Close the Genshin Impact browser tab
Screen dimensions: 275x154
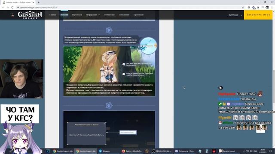33,3
